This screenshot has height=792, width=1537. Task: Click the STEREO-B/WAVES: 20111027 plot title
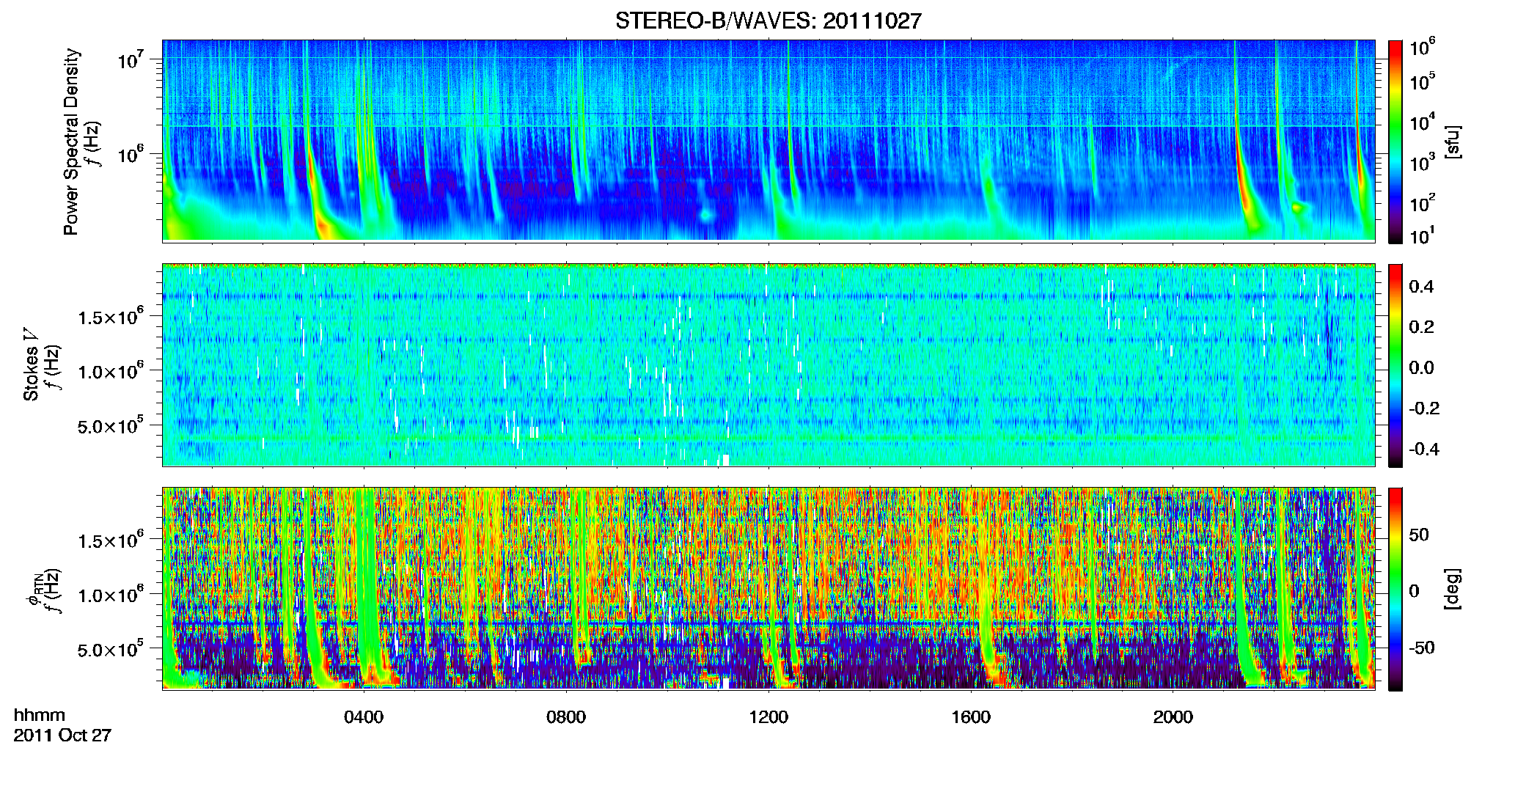click(x=768, y=21)
